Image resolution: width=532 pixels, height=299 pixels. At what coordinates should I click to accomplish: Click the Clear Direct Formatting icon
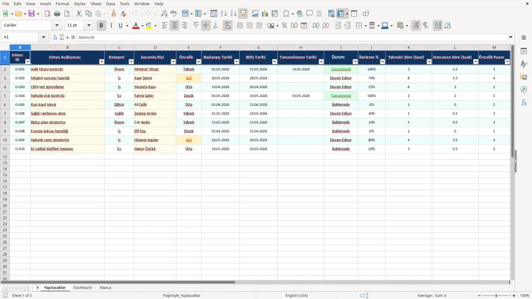(x=124, y=14)
